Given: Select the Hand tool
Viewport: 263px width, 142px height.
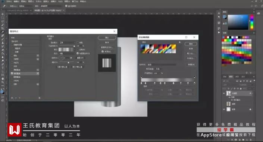Looking at the screenshot, I should [3, 79].
